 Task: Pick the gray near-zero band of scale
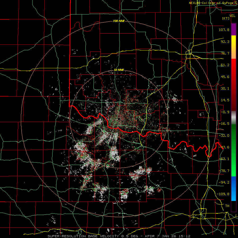[234, 118]
